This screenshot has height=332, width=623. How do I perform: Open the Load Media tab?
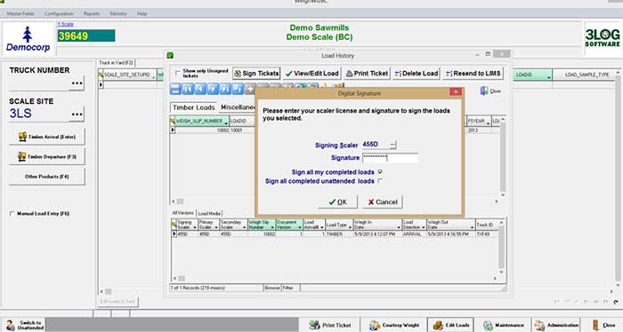[x=209, y=214]
